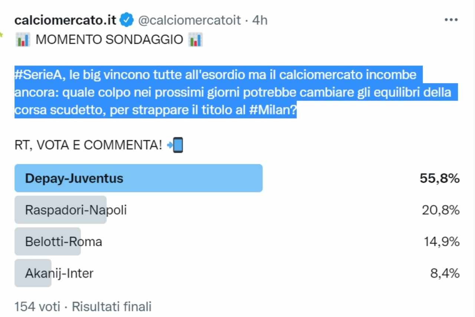Click the @calciomercatoit handle
475x317 pixels.
[190, 20]
